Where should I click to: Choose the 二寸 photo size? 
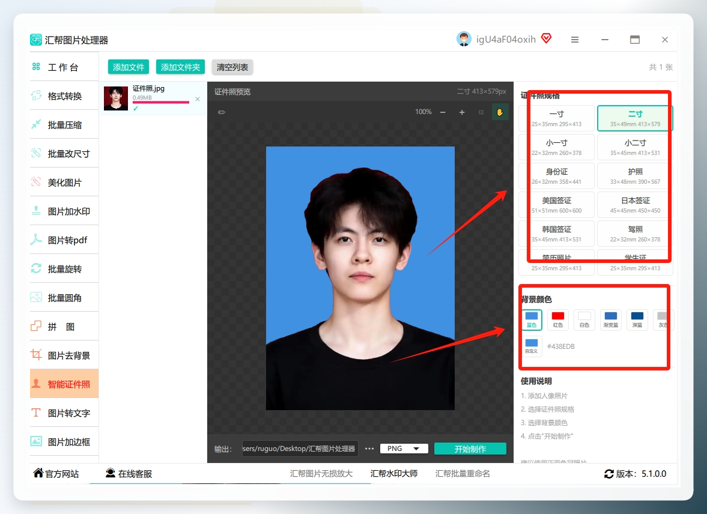click(x=635, y=118)
